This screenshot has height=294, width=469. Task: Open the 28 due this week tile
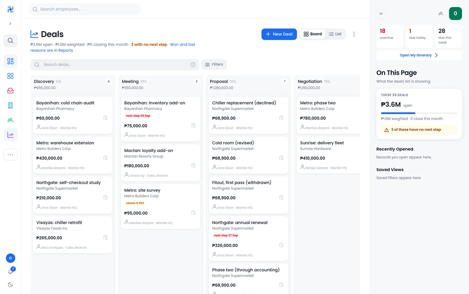(x=449, y=36)
